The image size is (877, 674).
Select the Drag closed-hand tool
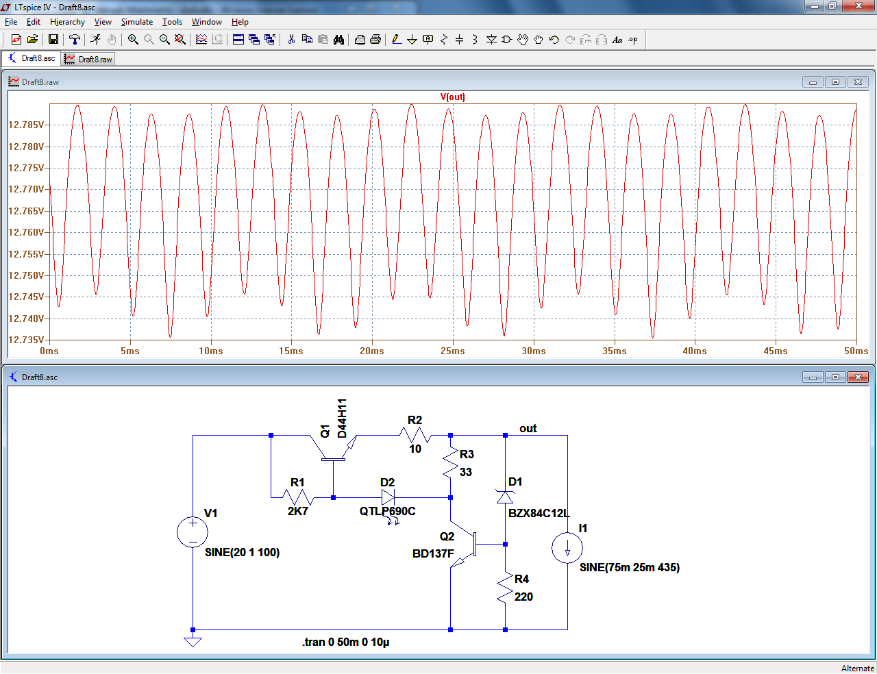click(x=539, y=40)
